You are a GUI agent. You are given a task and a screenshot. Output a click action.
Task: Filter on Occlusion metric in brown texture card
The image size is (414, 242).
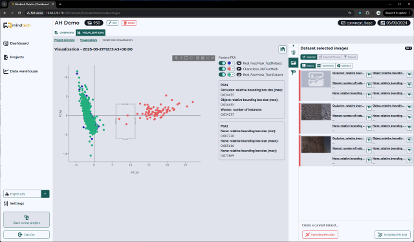pyautogui.click(x=369, y=140)
